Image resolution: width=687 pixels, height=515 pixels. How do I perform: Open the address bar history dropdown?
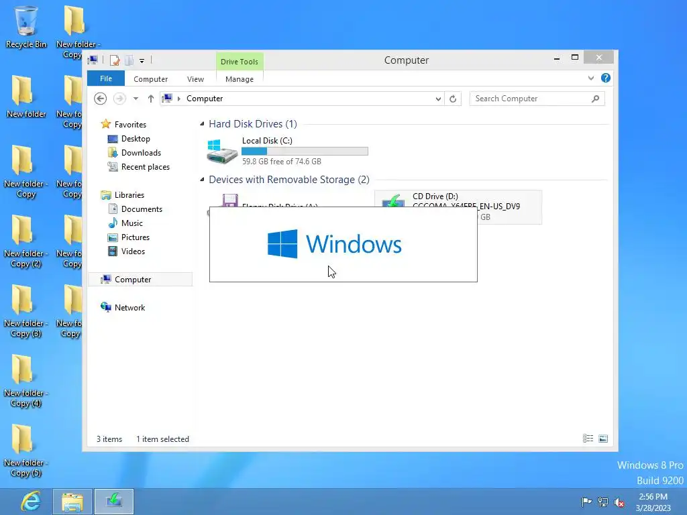click(438, 99)
